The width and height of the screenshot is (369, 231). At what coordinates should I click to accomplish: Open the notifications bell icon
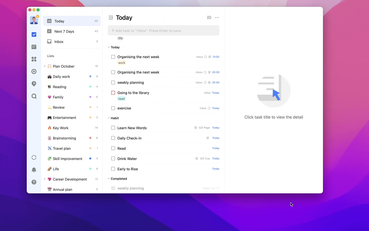tap(34, 170)
